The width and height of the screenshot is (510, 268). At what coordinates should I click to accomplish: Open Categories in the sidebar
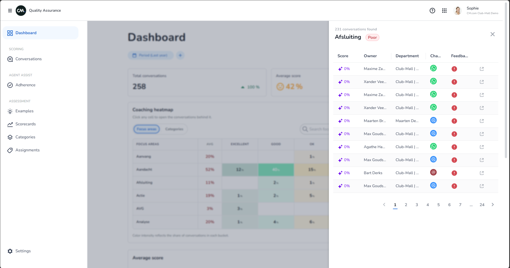40,137
